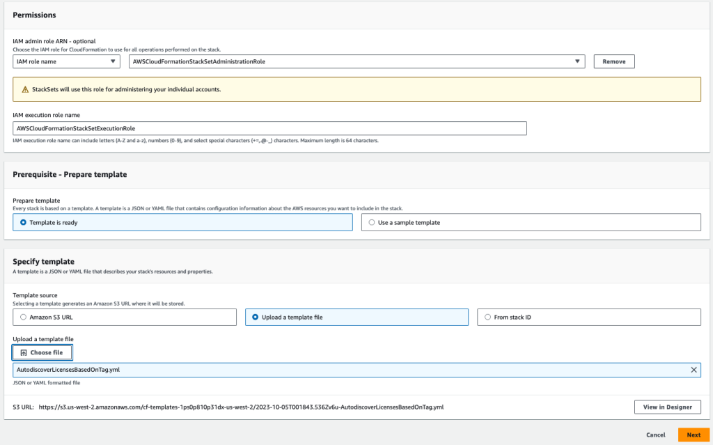Open the template in View in Designer
The image size is (713, 445).
[667, 407]
